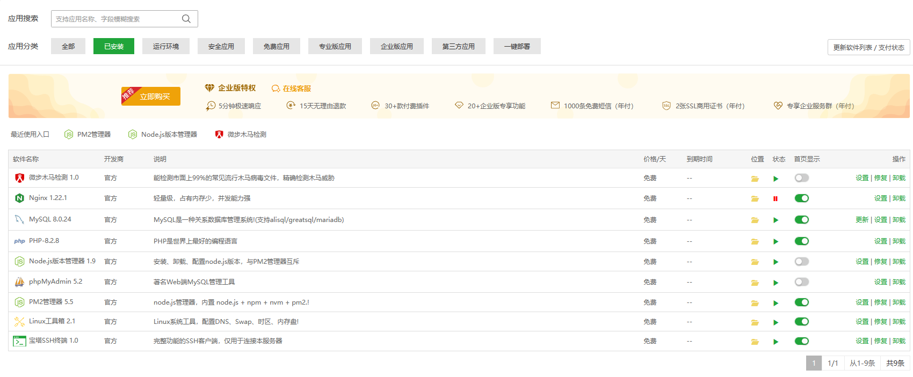Disable homepage display for Linux工具箱

coord(802,322)
